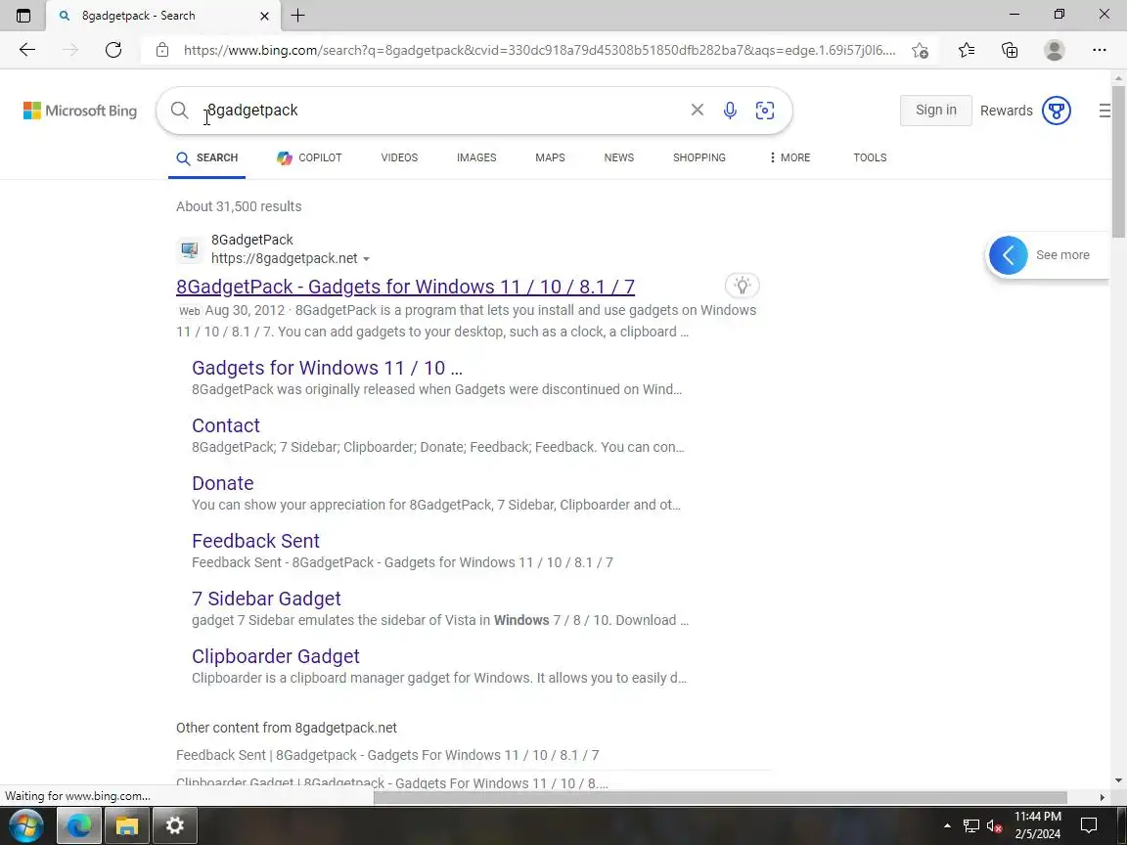Open visual search camera icon
The width and height of the screenshot is (1127, 845).
[765, 110]
